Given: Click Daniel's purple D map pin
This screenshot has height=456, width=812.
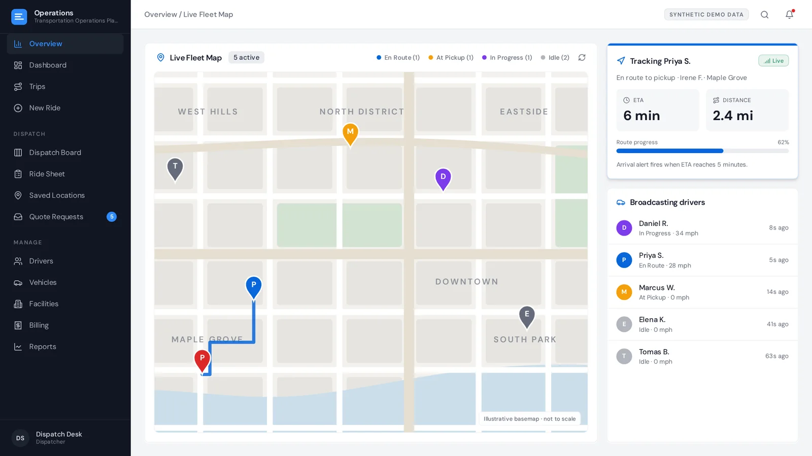Looking at the screenshot, I should [443, 179].
